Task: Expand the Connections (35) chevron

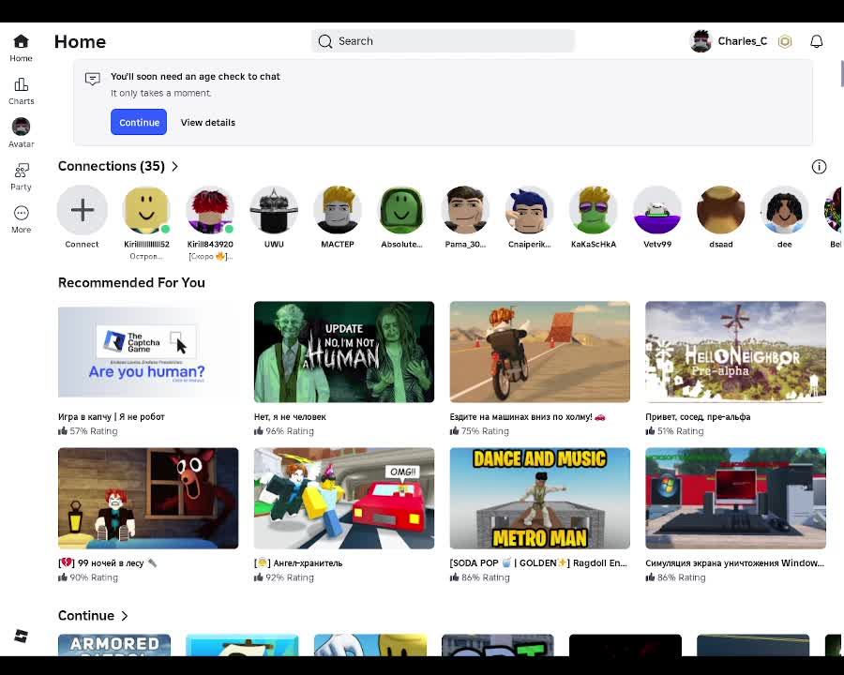Action: [175, 166]
